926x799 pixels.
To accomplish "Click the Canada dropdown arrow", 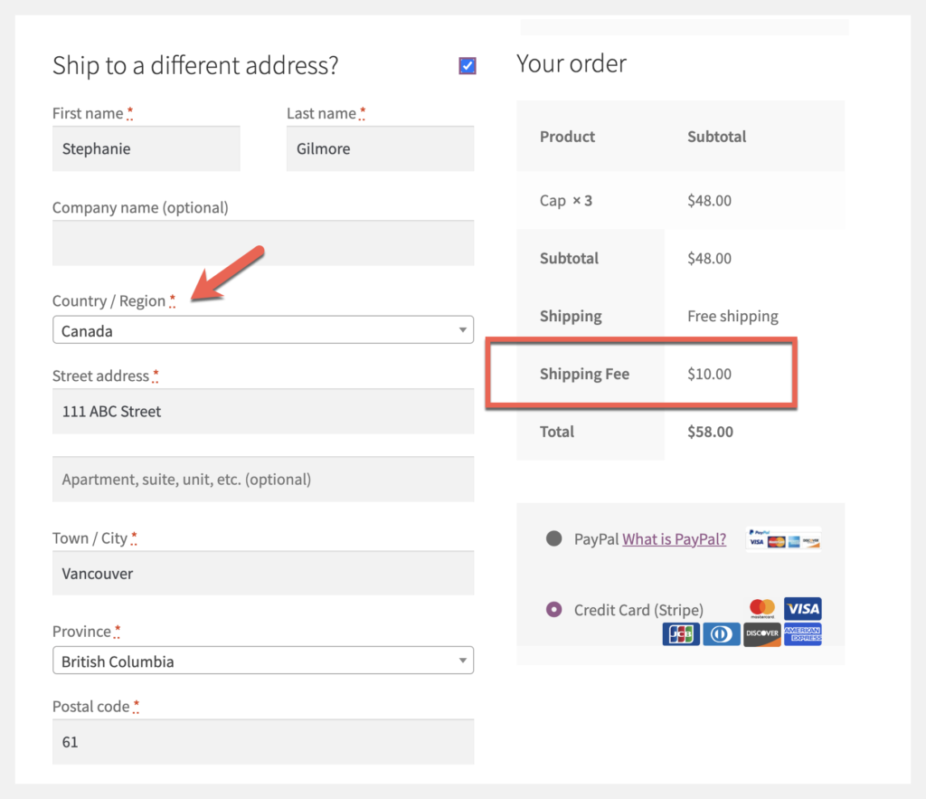I will tap(461, 329).
